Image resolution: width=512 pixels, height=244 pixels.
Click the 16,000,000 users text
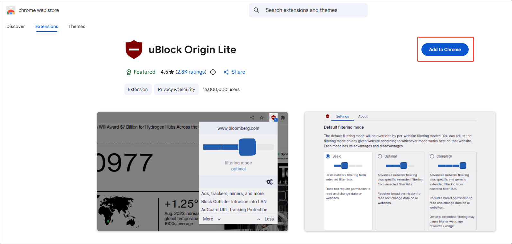point(221,89)
